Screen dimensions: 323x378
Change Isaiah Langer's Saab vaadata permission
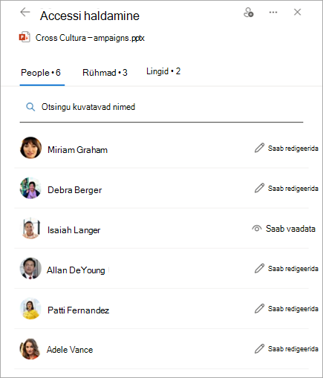tap(284, 229)
